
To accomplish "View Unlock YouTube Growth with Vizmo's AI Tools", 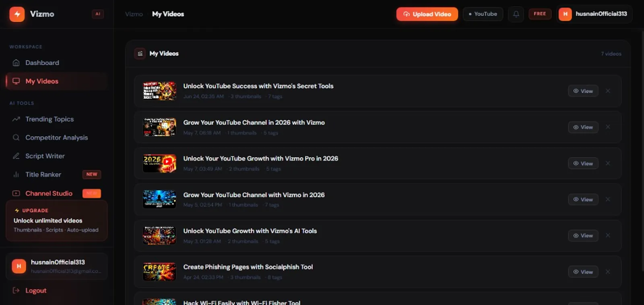I will [x=583, y=236].
